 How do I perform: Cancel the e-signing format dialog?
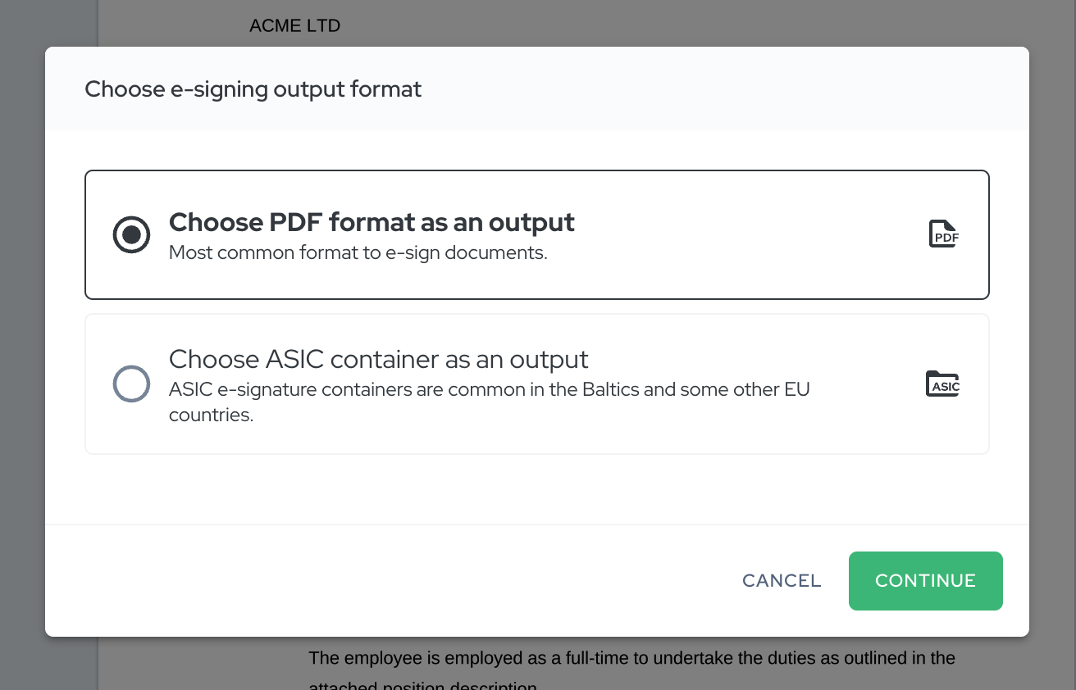coord(781,581)
